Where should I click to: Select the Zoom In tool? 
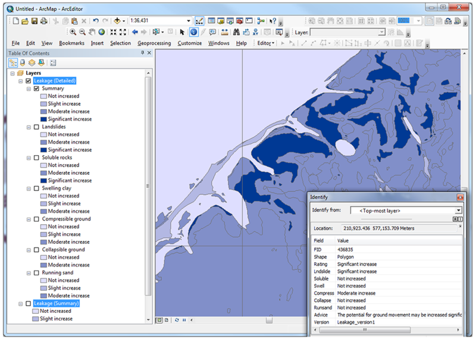pyautogui.click(x=73, y=32)
